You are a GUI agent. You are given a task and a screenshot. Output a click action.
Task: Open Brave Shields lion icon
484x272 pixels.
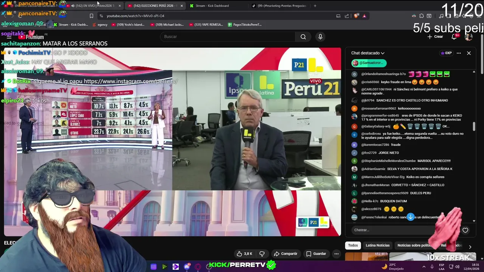(356, 16)
